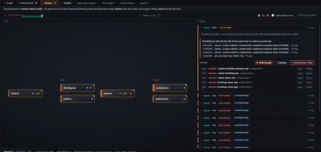Image resolution: width=321 pixels, height=152 pixels.
Task: Collapse the changes panel header
Action: 201,21
